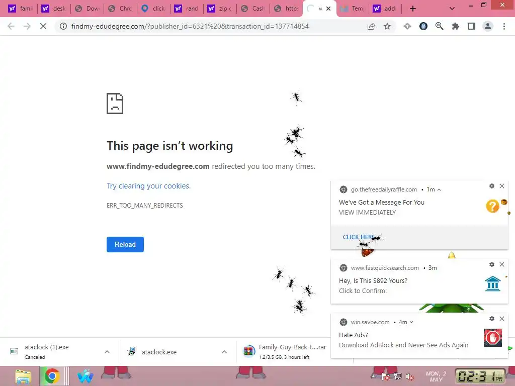Bookmark this tab with the star icon
Screen dimensions: 515x386
(x=387, y=26)
